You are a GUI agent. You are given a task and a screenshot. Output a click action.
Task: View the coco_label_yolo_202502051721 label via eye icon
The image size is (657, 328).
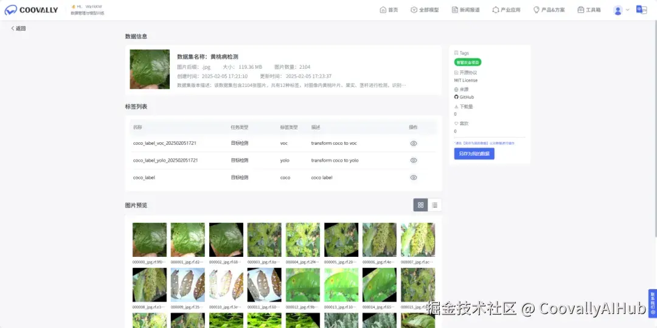[x=414, y=161]
